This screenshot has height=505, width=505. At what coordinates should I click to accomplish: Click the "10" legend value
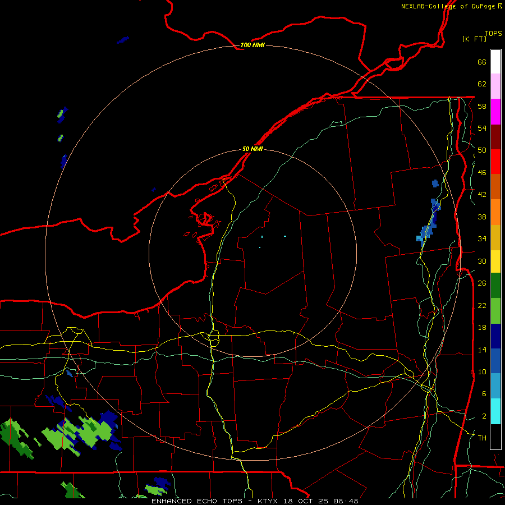tap(482, 371)
